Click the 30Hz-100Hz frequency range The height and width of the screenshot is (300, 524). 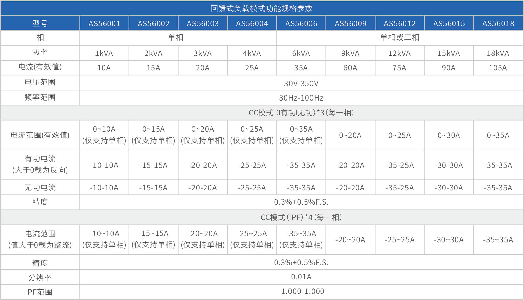point(301,98)
